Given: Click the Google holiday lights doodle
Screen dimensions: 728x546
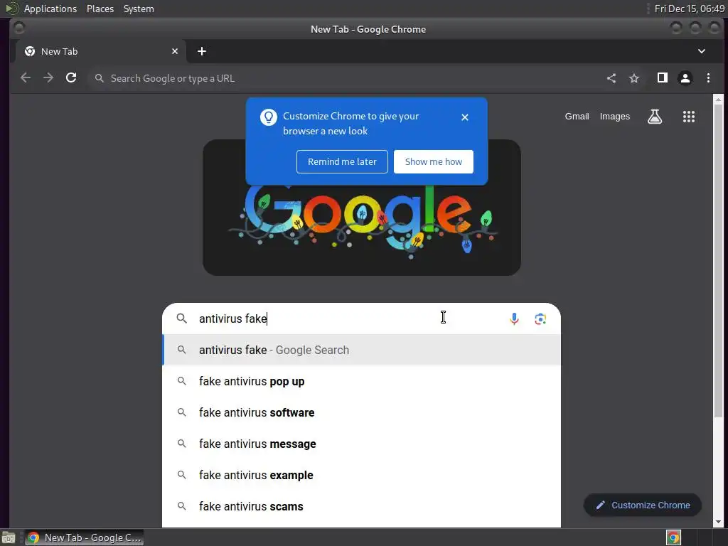Looking at the screenshot, I should pyautogui.click(x=362, y=223).
